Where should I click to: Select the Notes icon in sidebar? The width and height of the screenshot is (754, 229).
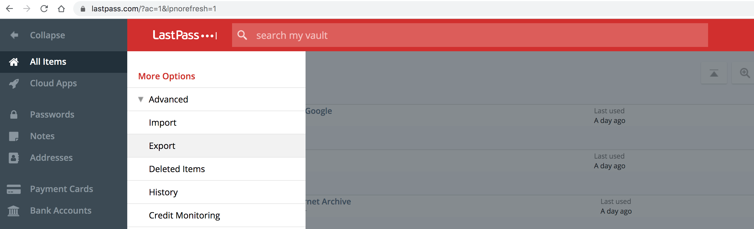click(14, 136)
